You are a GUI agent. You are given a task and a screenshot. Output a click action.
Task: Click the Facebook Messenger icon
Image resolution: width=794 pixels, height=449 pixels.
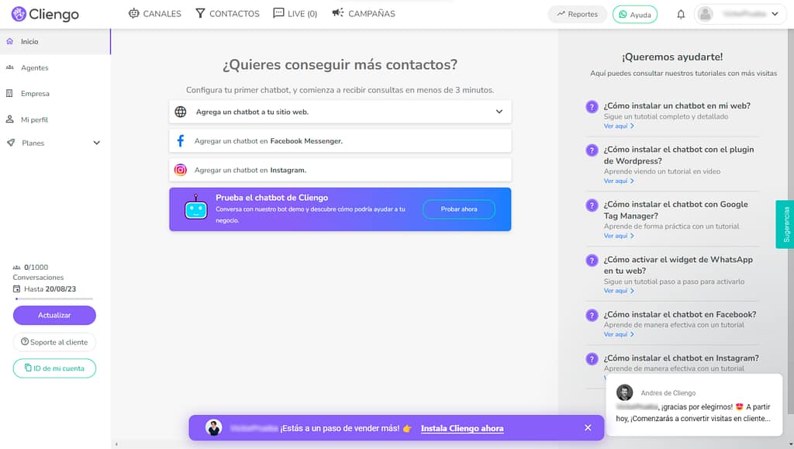tap(181, 140)
